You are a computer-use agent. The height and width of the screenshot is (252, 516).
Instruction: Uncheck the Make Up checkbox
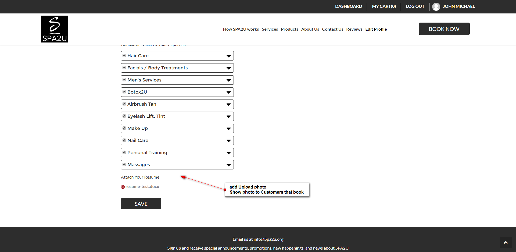click(124, 128)
